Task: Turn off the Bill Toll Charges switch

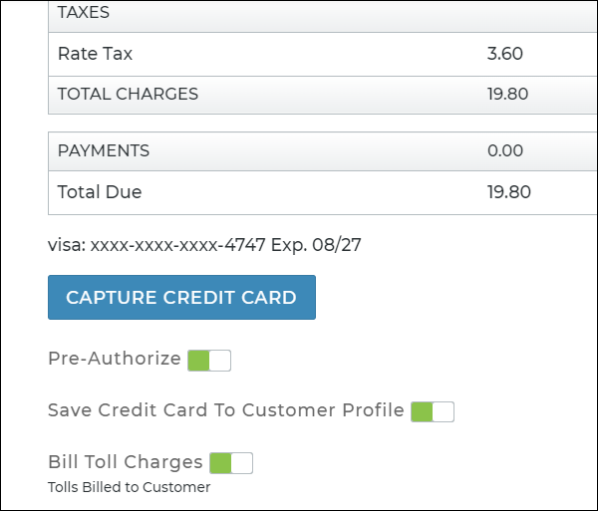Action: pos(231,463)
